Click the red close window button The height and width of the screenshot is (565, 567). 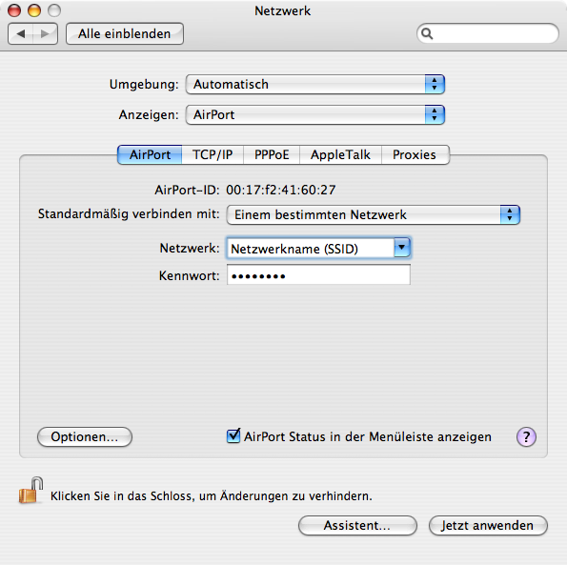[14, 10]
